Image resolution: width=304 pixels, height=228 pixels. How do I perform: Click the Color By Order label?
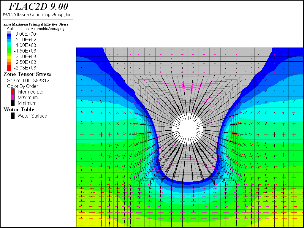coord(23,86)
